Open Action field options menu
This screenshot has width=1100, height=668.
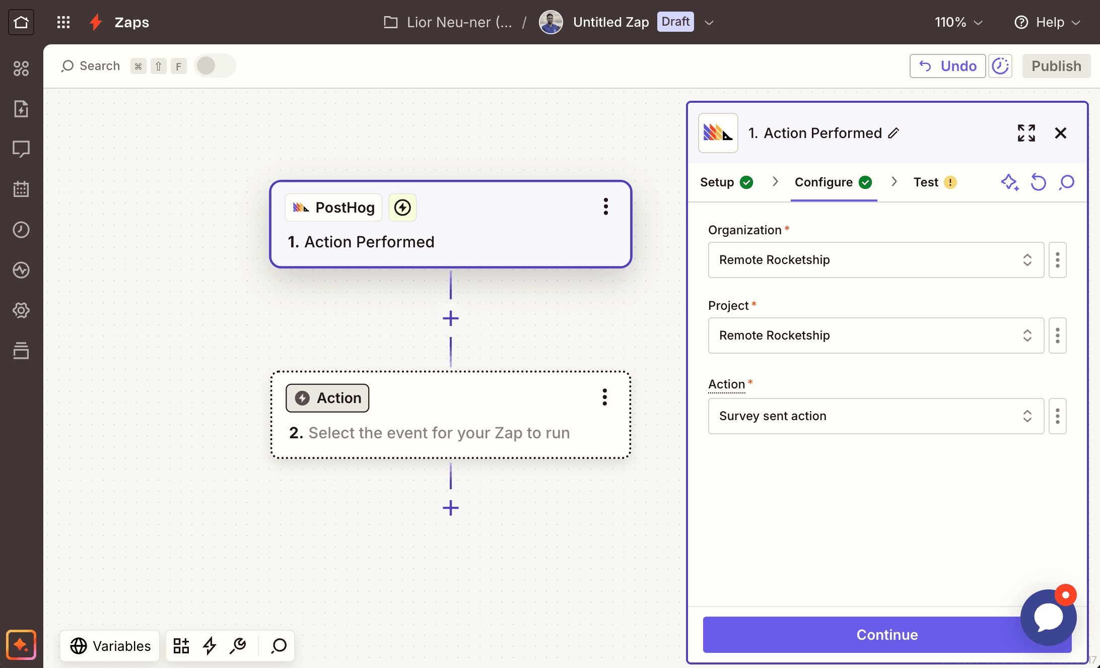coord(1058,416)
